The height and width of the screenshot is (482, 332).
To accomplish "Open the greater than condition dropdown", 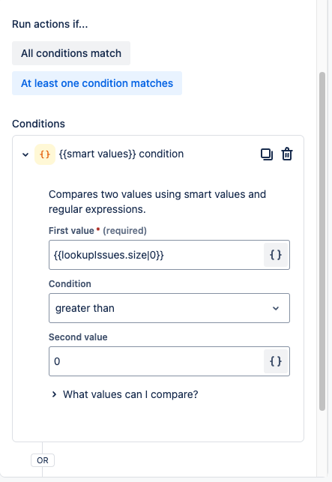I will (169, 308).
